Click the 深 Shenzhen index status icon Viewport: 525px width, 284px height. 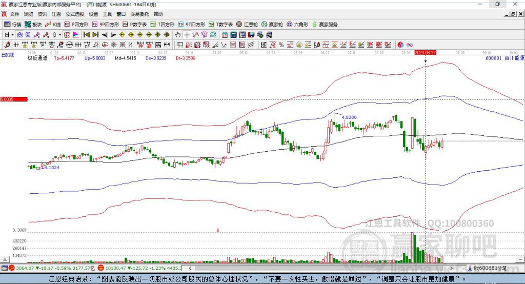coord(101,268)
